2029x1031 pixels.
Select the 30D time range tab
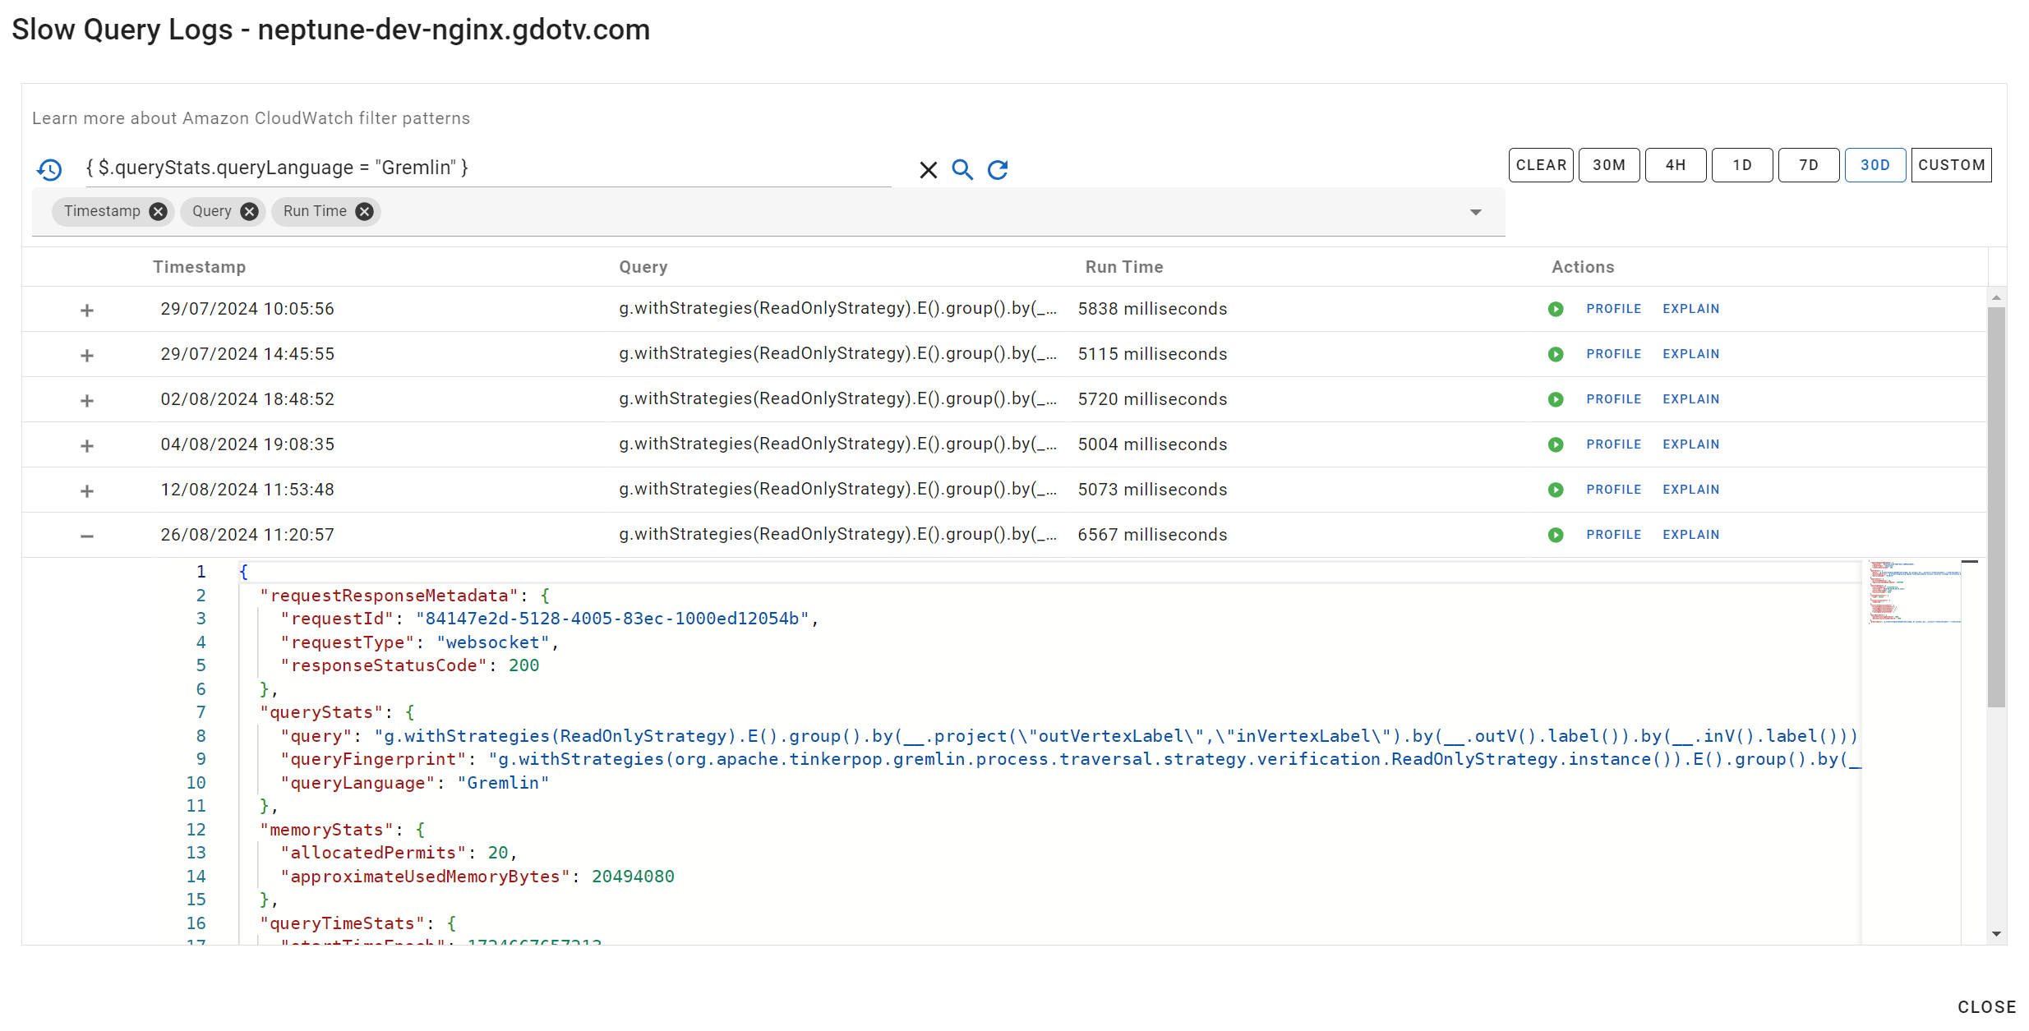(x=1875, y=164)
